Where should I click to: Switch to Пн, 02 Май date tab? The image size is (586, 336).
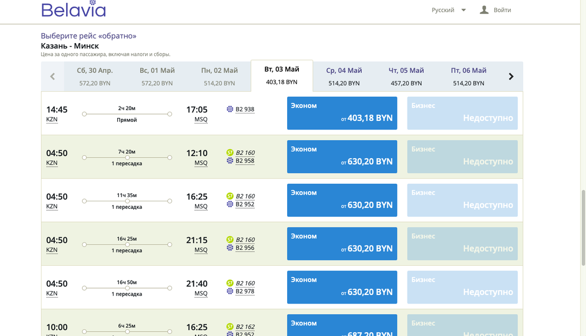click(x=219, y=76)
